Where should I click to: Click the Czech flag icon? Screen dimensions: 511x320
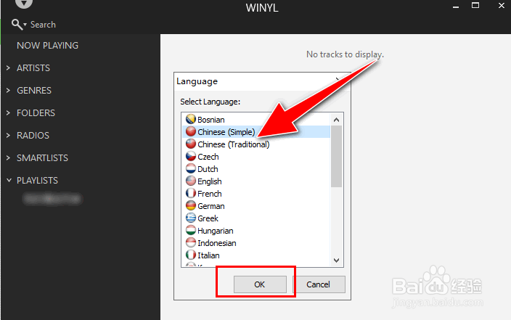click(191, 156)
